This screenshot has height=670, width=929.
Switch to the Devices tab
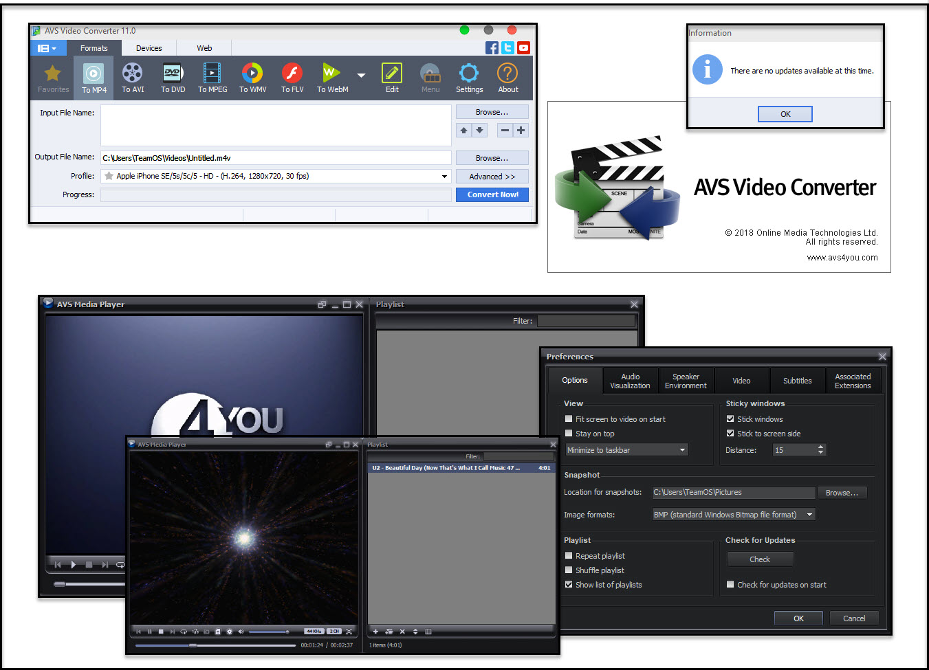pyautogui.click(x=149, y=48)
